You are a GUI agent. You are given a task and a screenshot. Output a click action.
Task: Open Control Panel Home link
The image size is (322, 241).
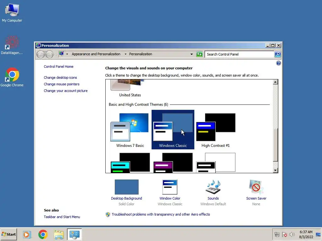point(58,67)
